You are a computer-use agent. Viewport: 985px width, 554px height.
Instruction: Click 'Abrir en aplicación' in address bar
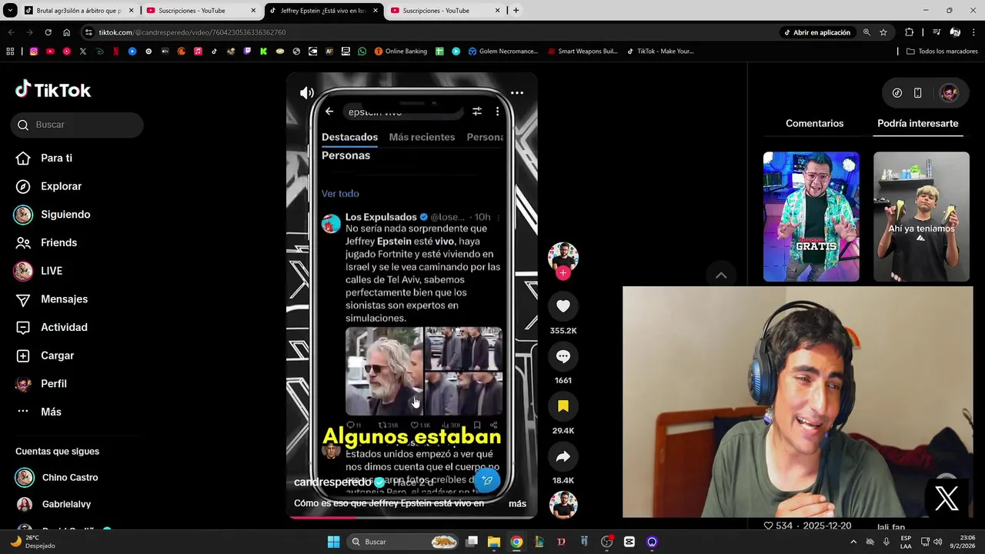pos(817,32)
